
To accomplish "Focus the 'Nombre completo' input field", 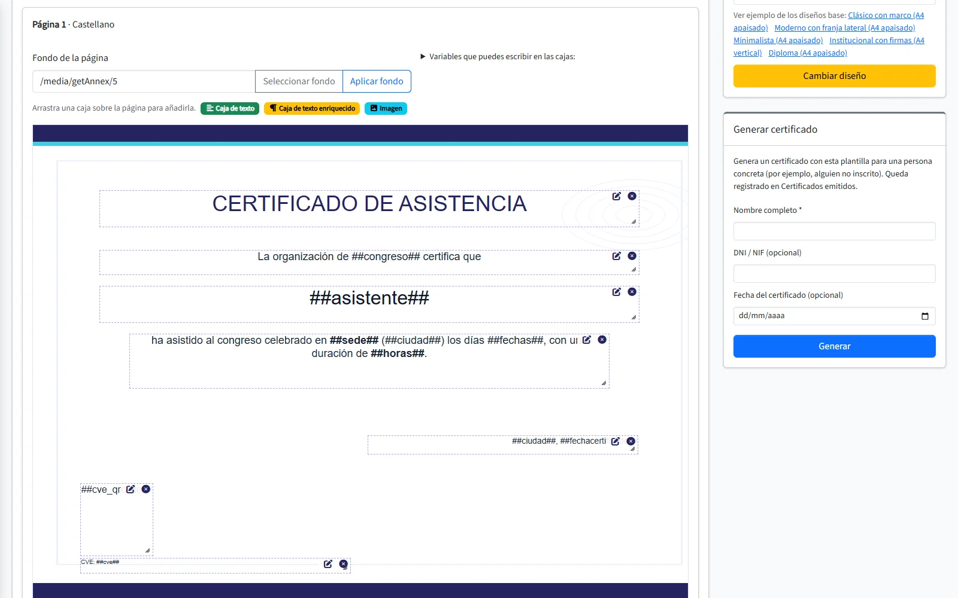I will pos(834,231).
